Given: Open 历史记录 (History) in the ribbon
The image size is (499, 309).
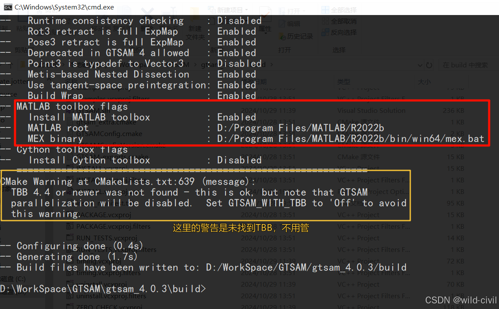Looking at the screenshot, I should 292,36.
